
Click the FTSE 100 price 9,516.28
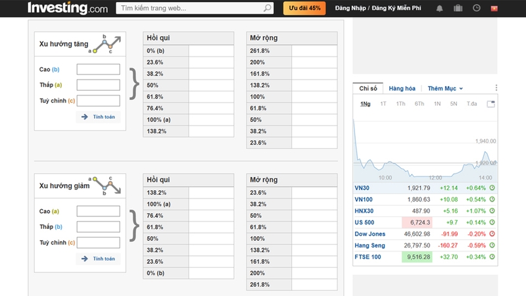click(418, 257)
